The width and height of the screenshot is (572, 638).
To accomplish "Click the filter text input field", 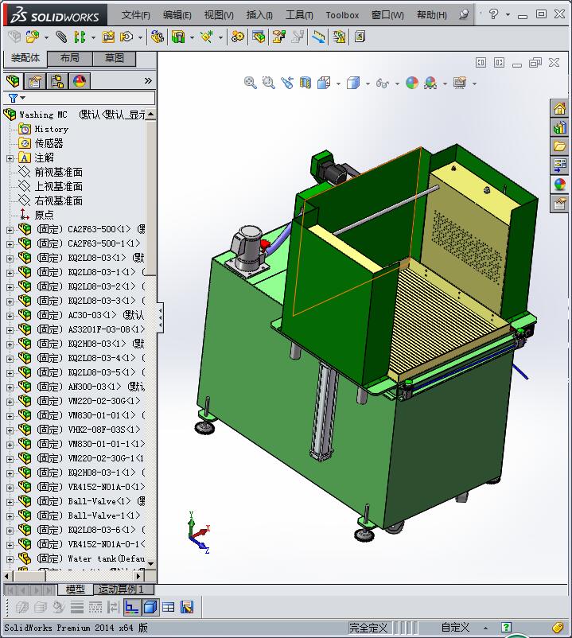I will 91,98.
